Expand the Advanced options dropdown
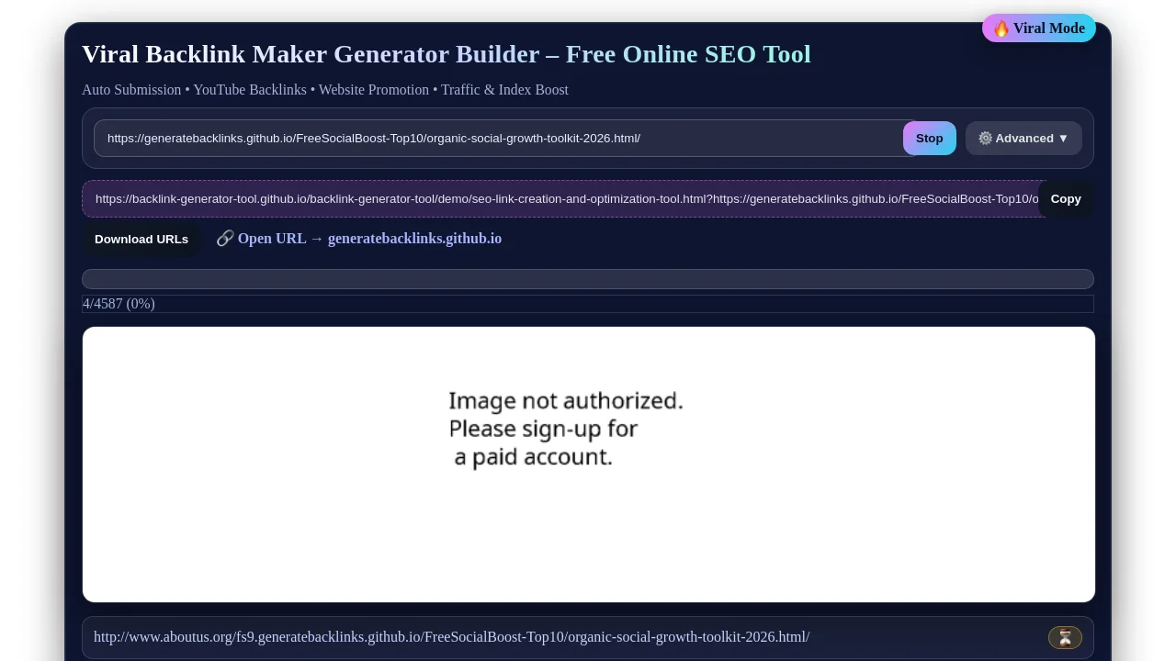 [1023, 139]
